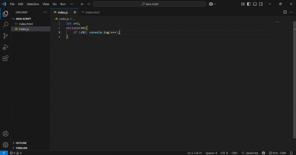Click the split editor right icon
The image size is (296, 155).
285,12
